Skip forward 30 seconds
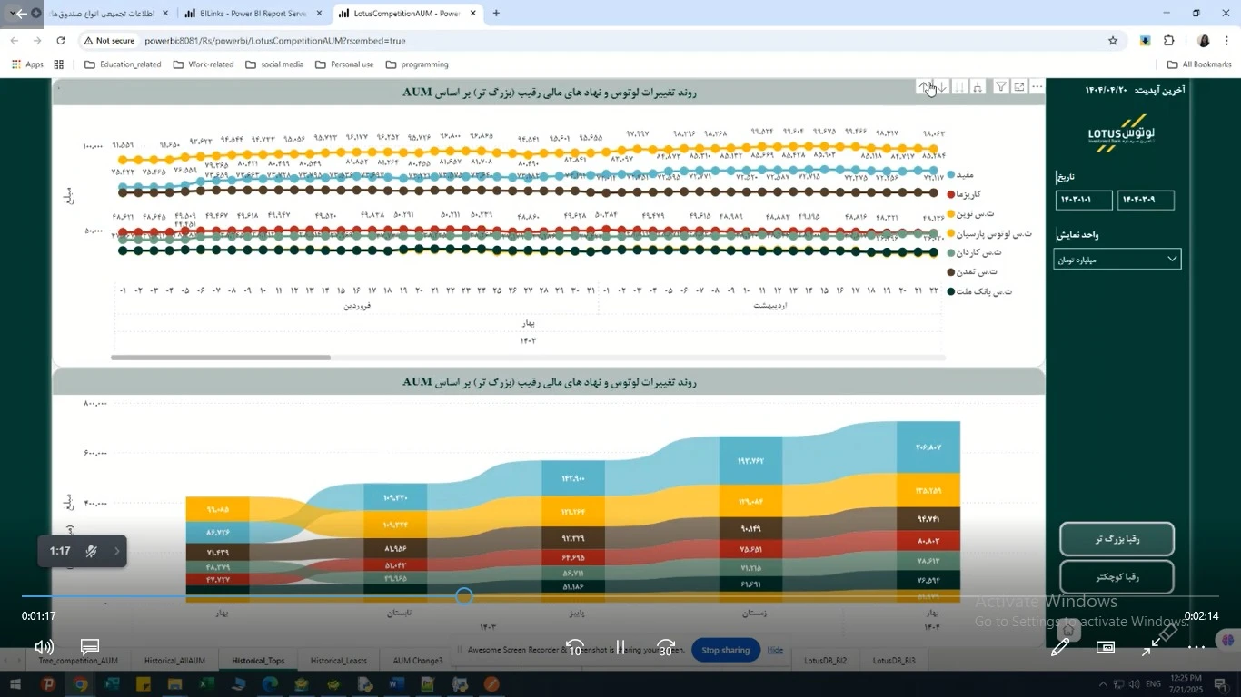 click(666, 648)
